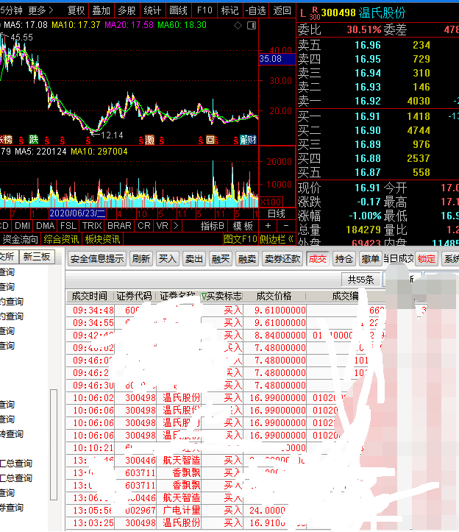Click the 2020/06/23/二 date marker on timeline
This screenshot has height=532, width=459.
(78, 213)
